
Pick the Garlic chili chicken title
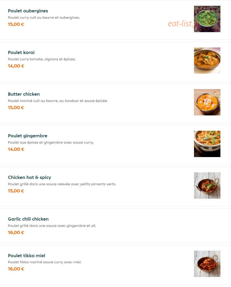(x=28, y=219)
